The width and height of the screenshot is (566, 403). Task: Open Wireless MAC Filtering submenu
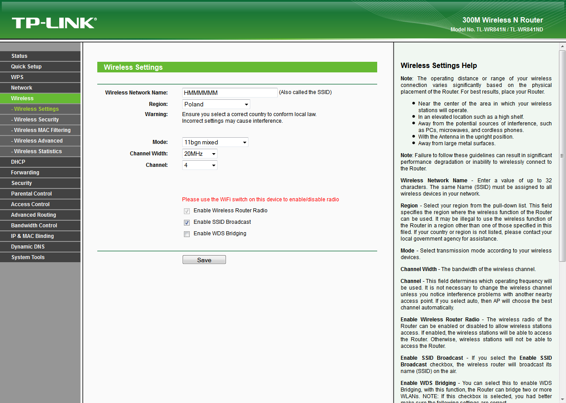[x=40, y=130]
